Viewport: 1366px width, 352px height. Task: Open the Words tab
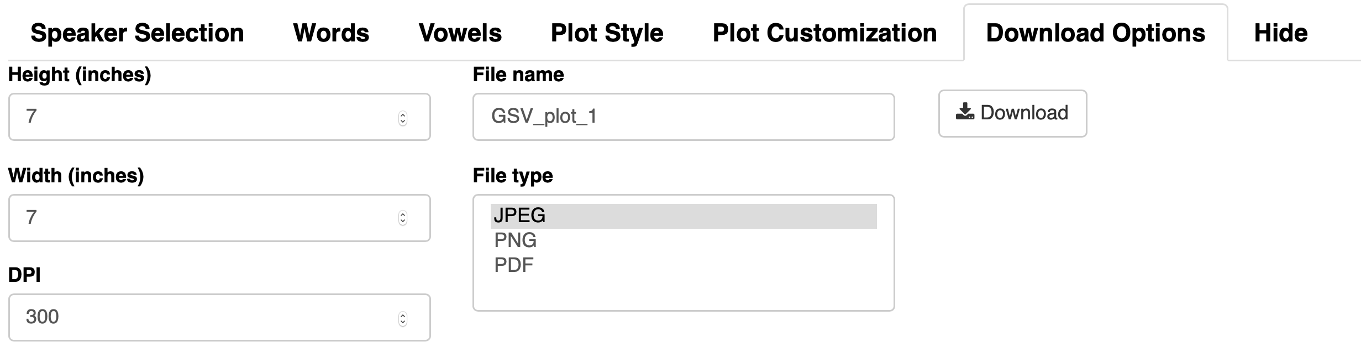[331, 33]
